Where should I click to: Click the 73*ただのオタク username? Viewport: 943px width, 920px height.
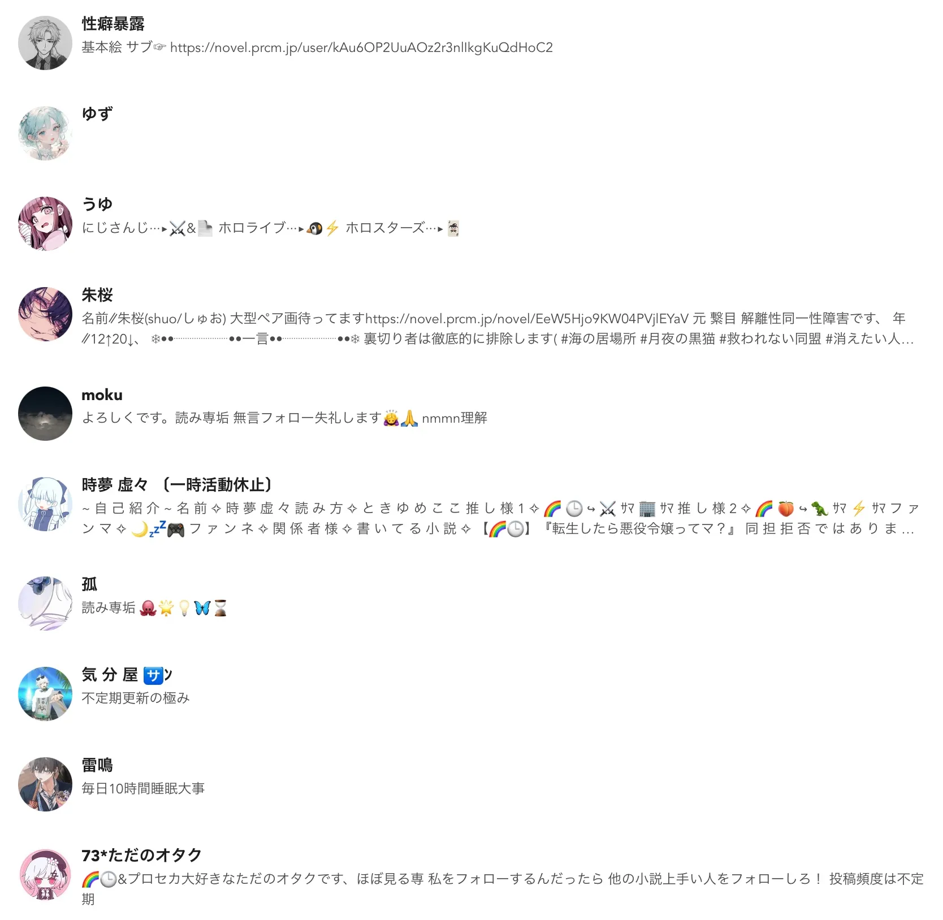pyautogui.click(x=141, y=856)
